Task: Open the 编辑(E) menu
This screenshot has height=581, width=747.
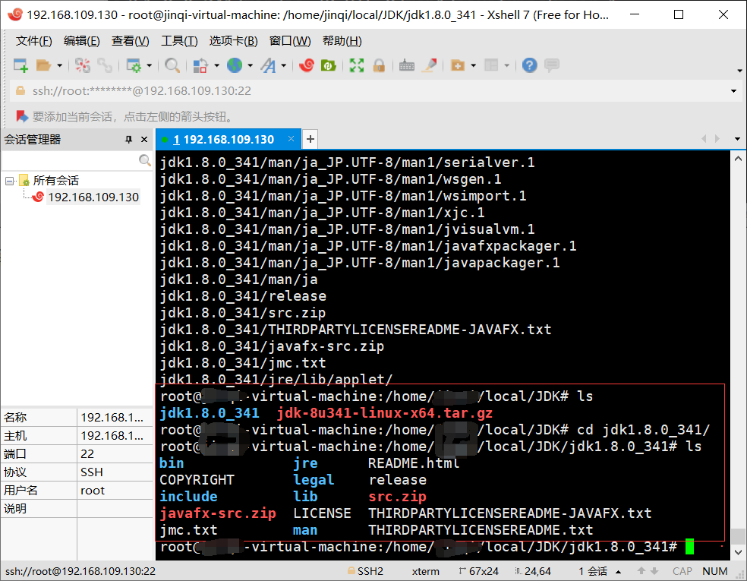Action: tap(82, 41)
